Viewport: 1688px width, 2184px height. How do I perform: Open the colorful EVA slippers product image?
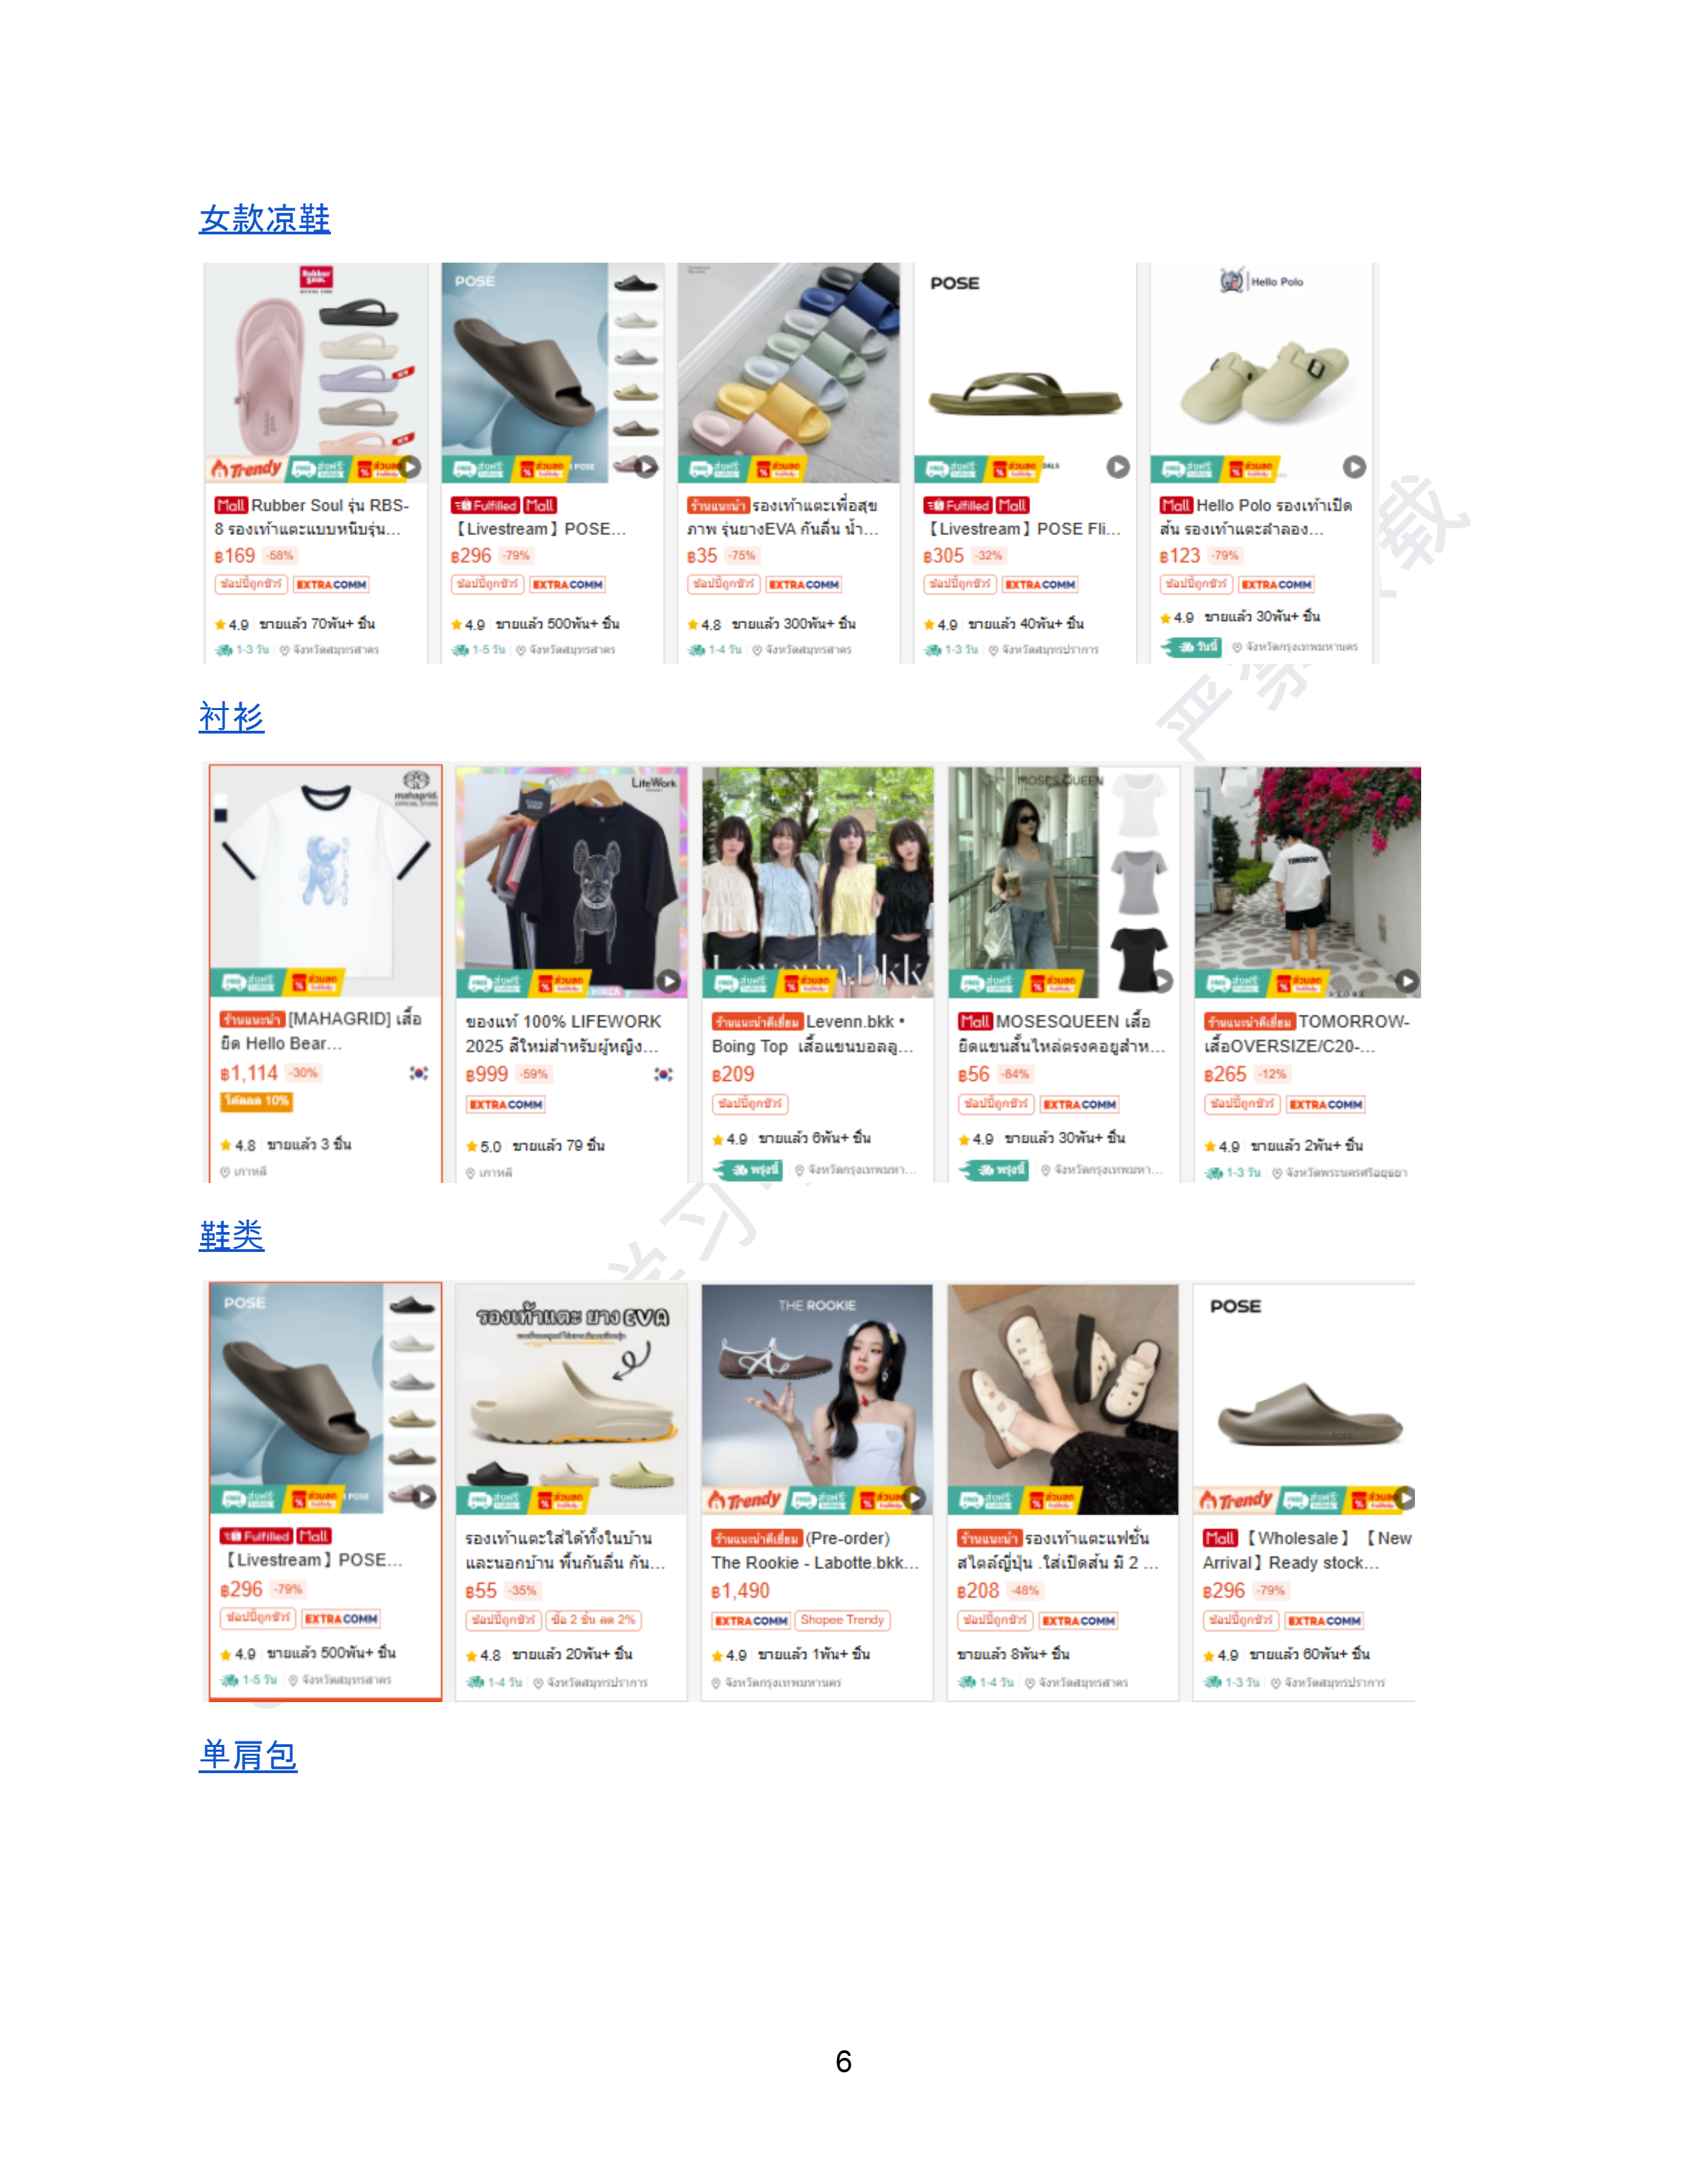click(x=789, y=373)
